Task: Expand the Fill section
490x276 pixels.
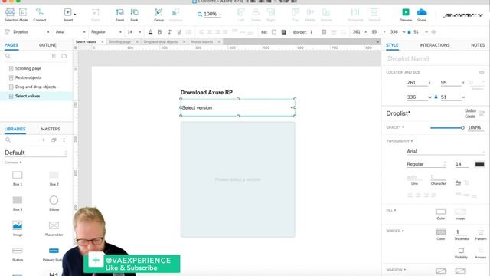Action: click(391, 211)
